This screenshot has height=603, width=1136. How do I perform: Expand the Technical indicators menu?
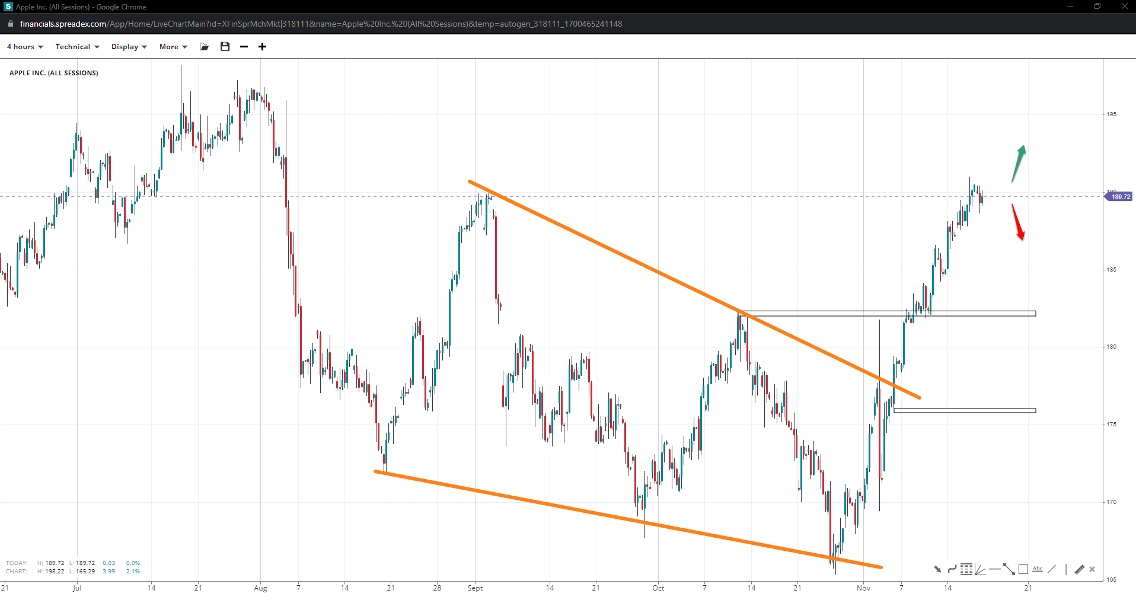tap(77, 47)
